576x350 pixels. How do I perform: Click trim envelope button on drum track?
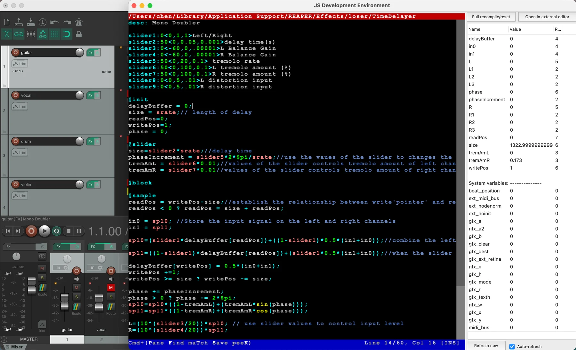[x=20, y=152]
